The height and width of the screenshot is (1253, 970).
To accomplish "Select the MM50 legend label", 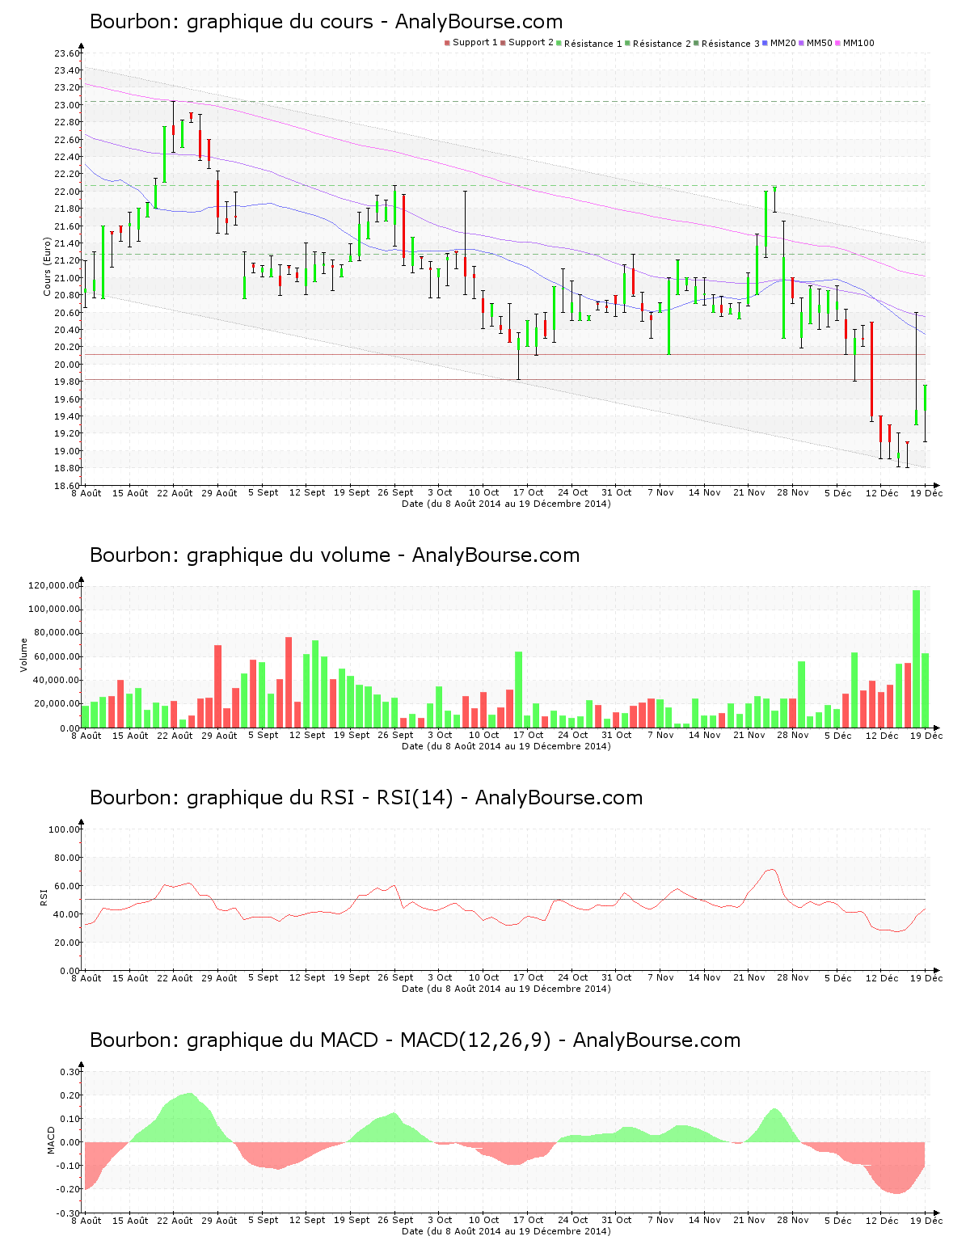I will pos(820,43).
